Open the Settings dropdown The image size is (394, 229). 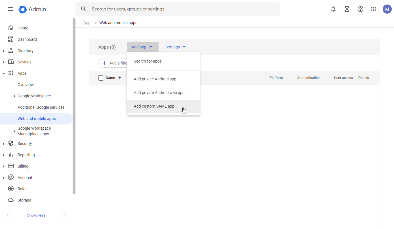click(176, 47)
